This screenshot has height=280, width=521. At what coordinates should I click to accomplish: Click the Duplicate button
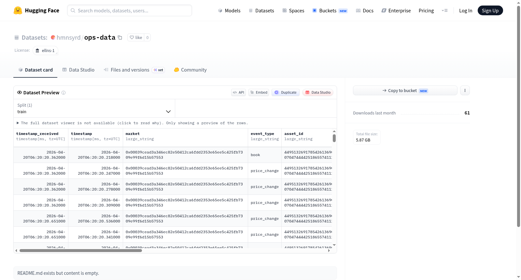(x=286, y=92)
